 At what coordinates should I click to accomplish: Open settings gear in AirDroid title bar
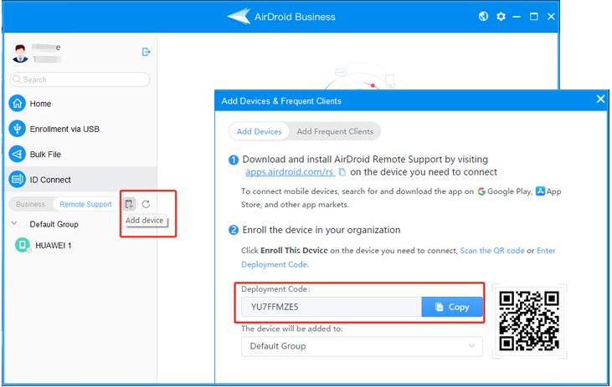pyautogui.click(x=501, y=17)
